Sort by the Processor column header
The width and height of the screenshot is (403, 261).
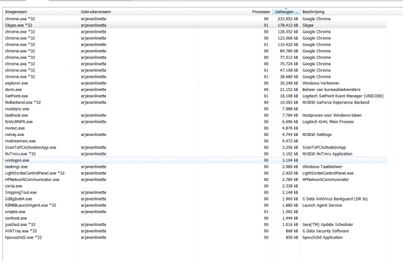(x=235, y=12)
